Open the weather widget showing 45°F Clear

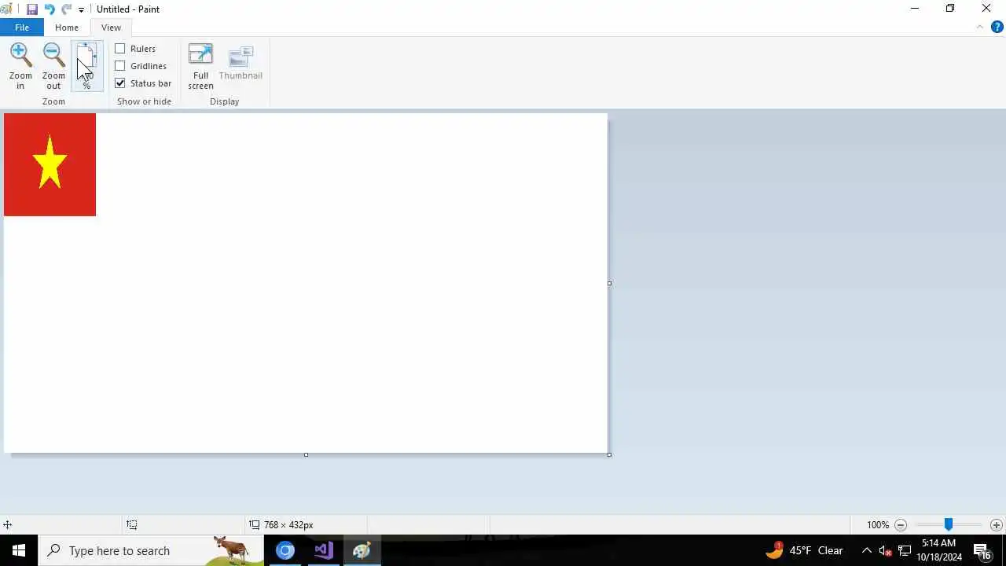click(803, 550)
